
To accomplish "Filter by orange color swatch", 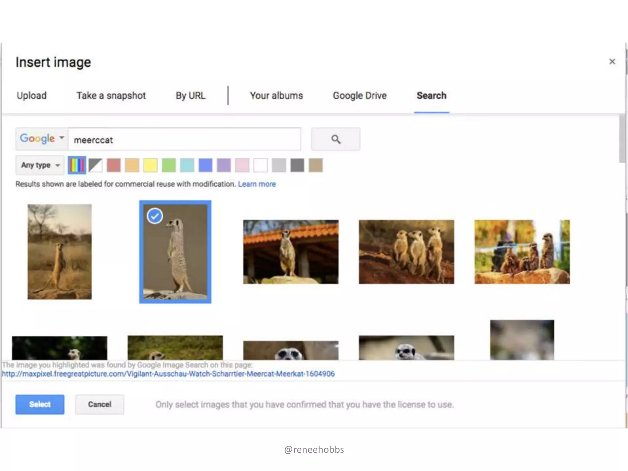I will click(132, 165).
